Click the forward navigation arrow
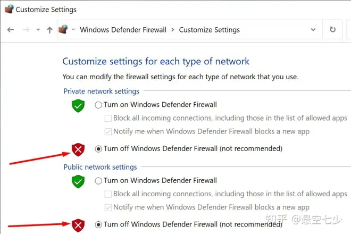This screenshot has height=234, width=351. (26, 30)
